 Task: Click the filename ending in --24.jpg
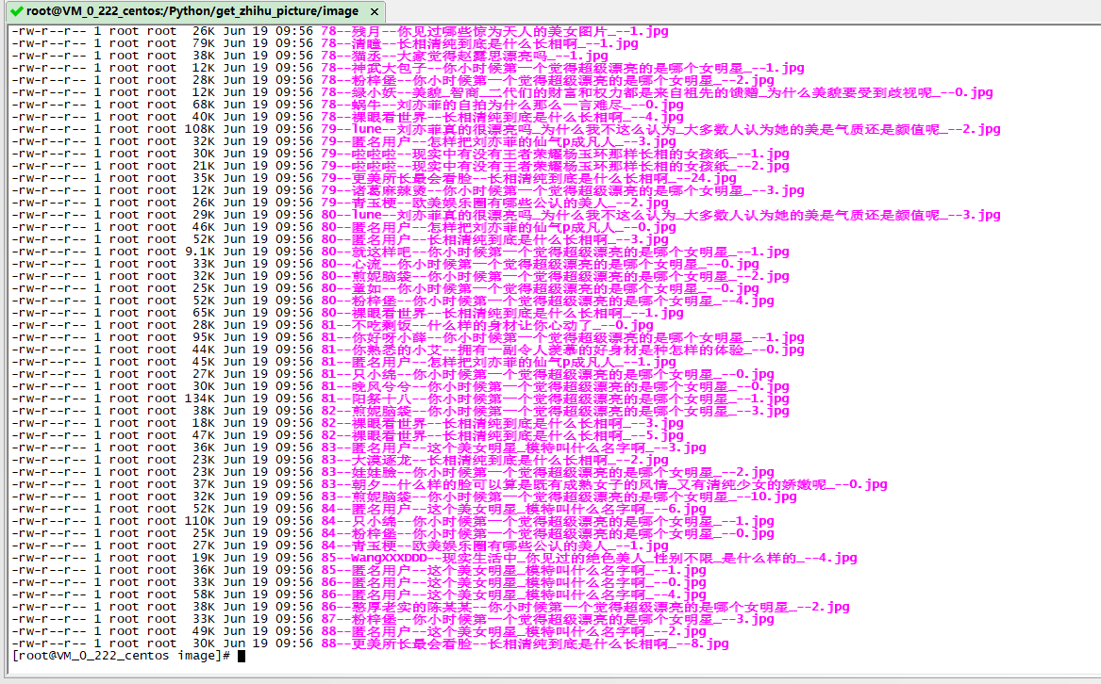click(x=528, y=178)
